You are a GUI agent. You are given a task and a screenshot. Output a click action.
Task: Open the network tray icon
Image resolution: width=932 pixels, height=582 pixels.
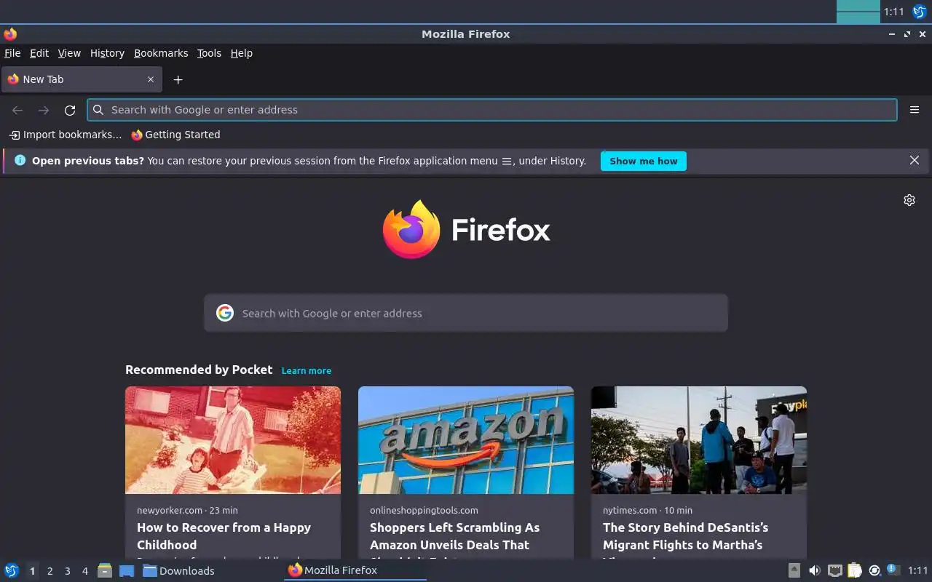(835, 570)
